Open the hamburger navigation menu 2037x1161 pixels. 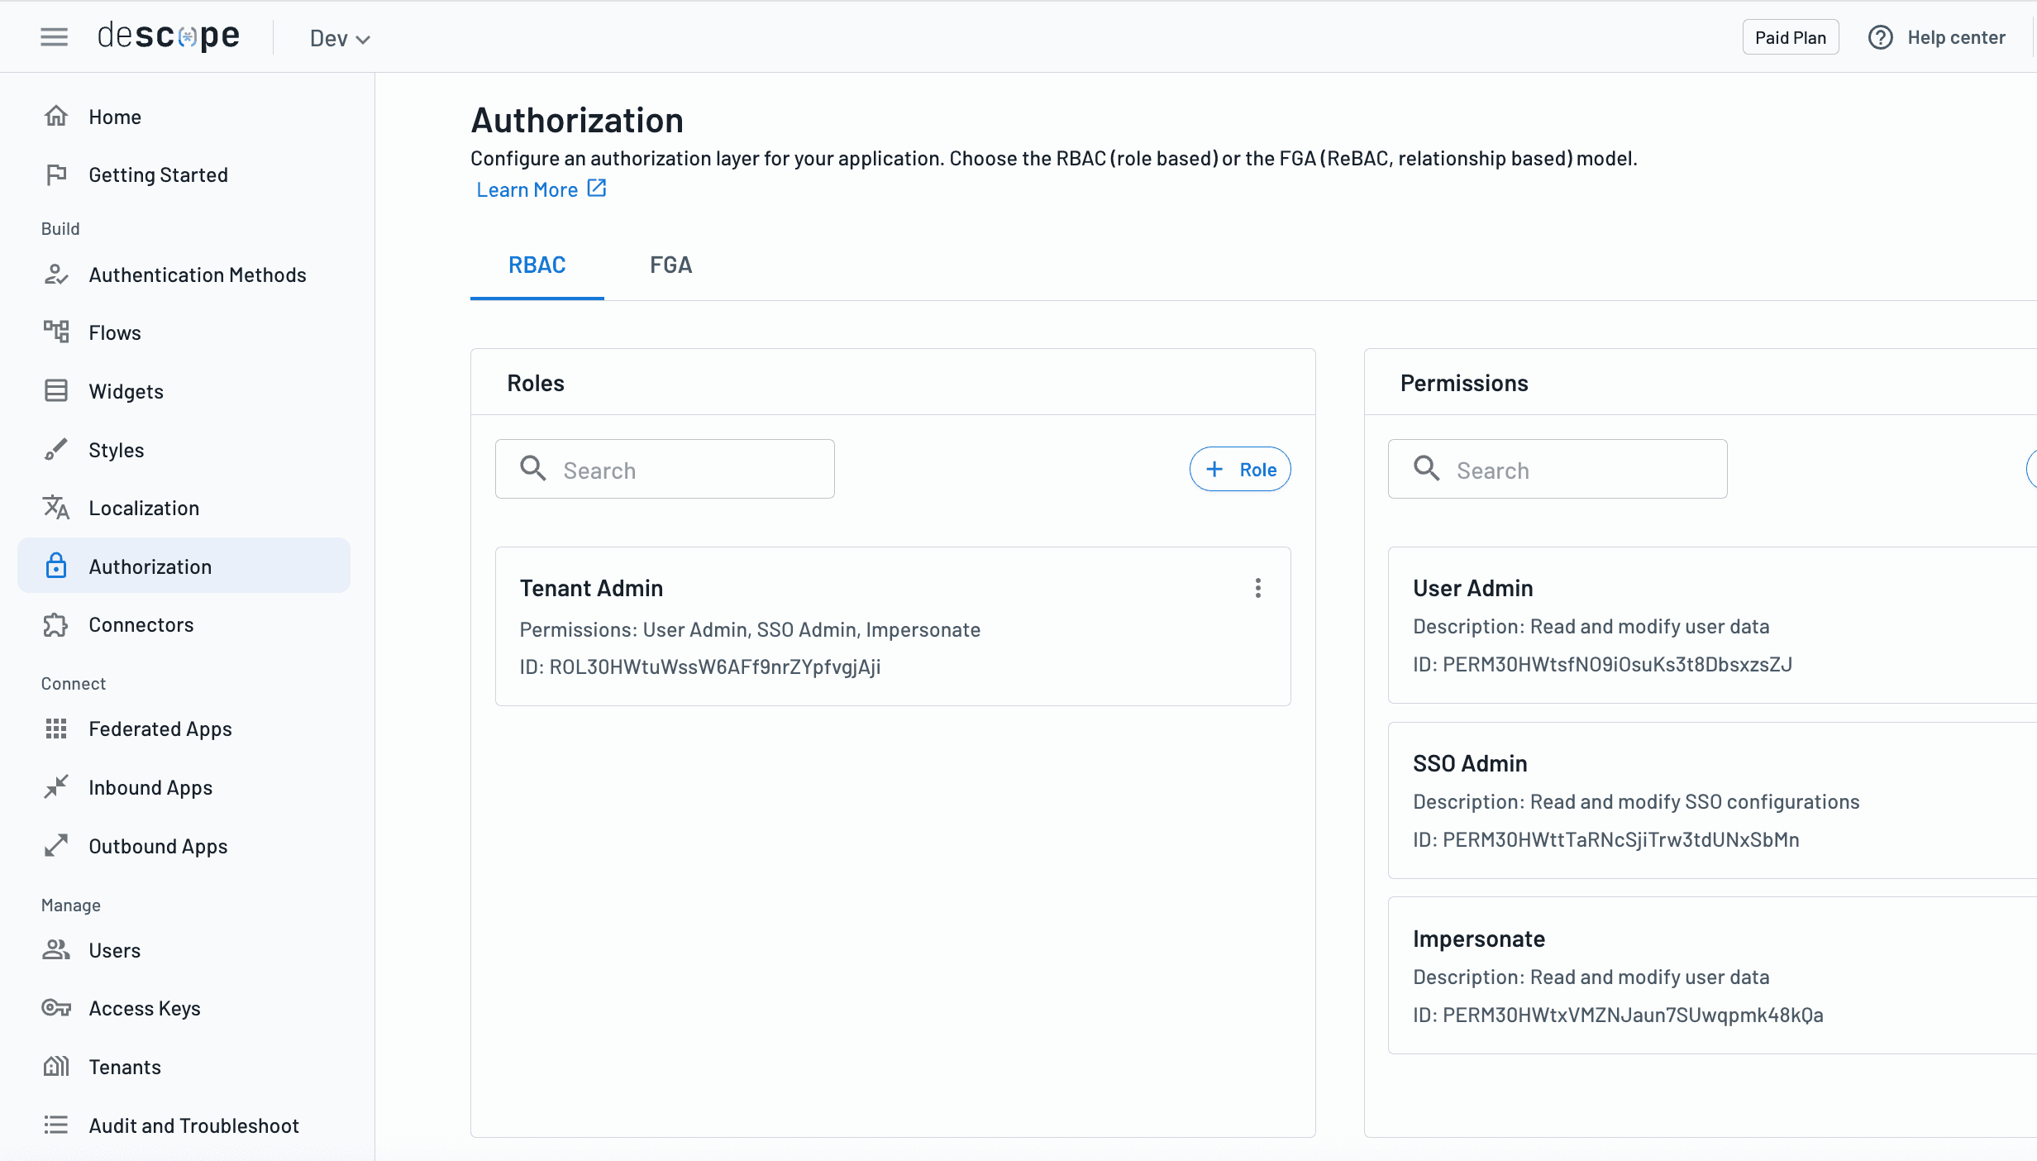pos(54,36)
